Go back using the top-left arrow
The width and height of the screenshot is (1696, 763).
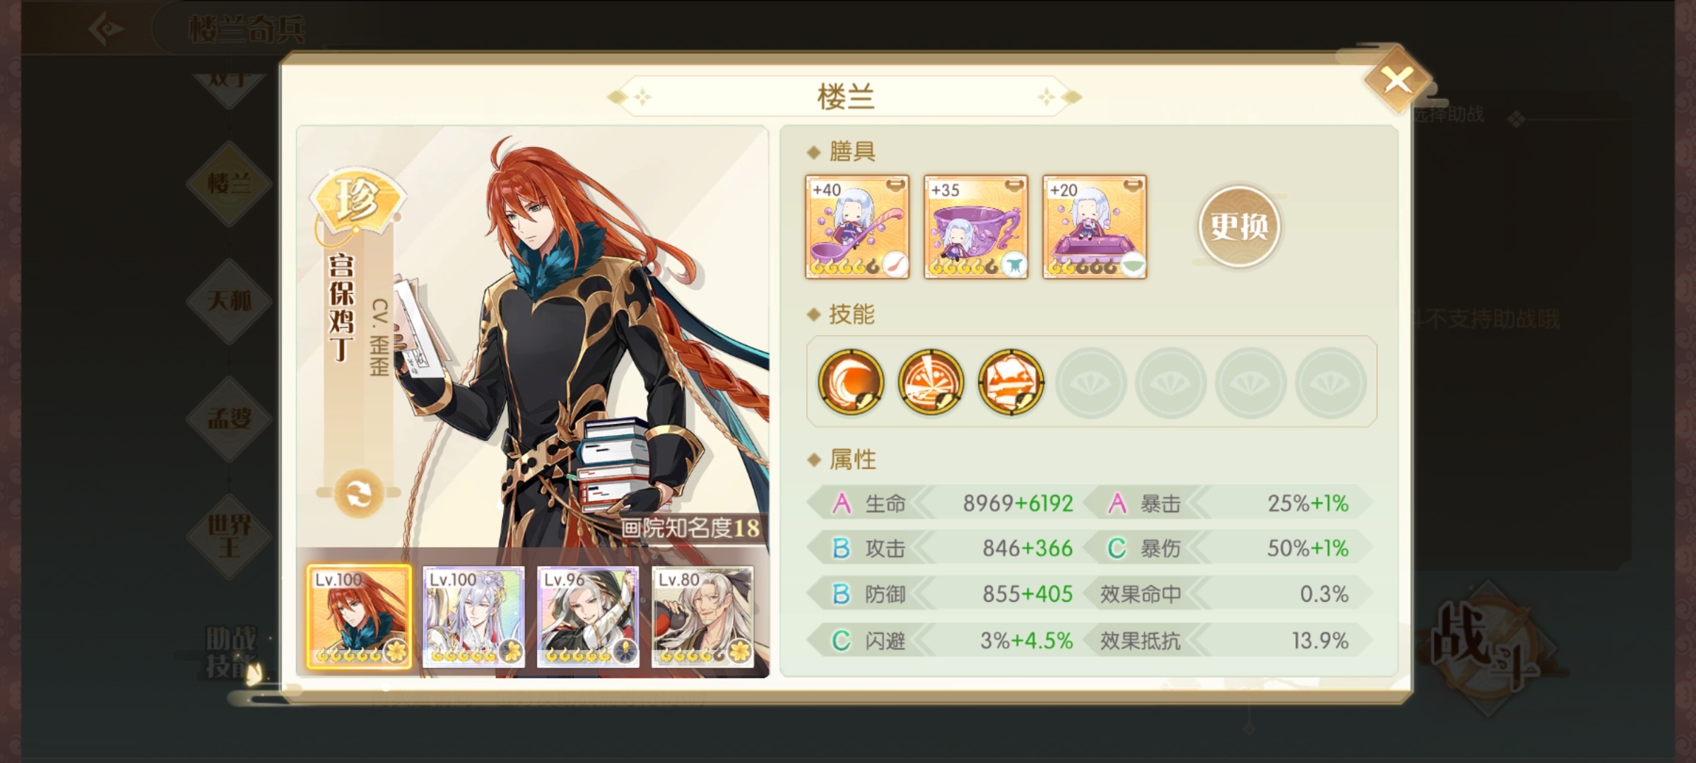107,28
